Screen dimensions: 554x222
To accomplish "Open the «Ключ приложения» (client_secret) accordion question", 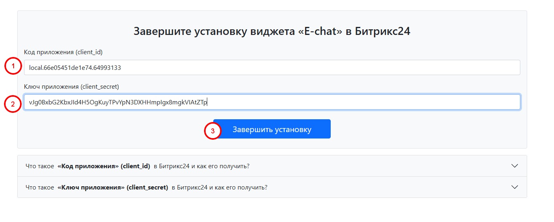I will click(272, 187).
